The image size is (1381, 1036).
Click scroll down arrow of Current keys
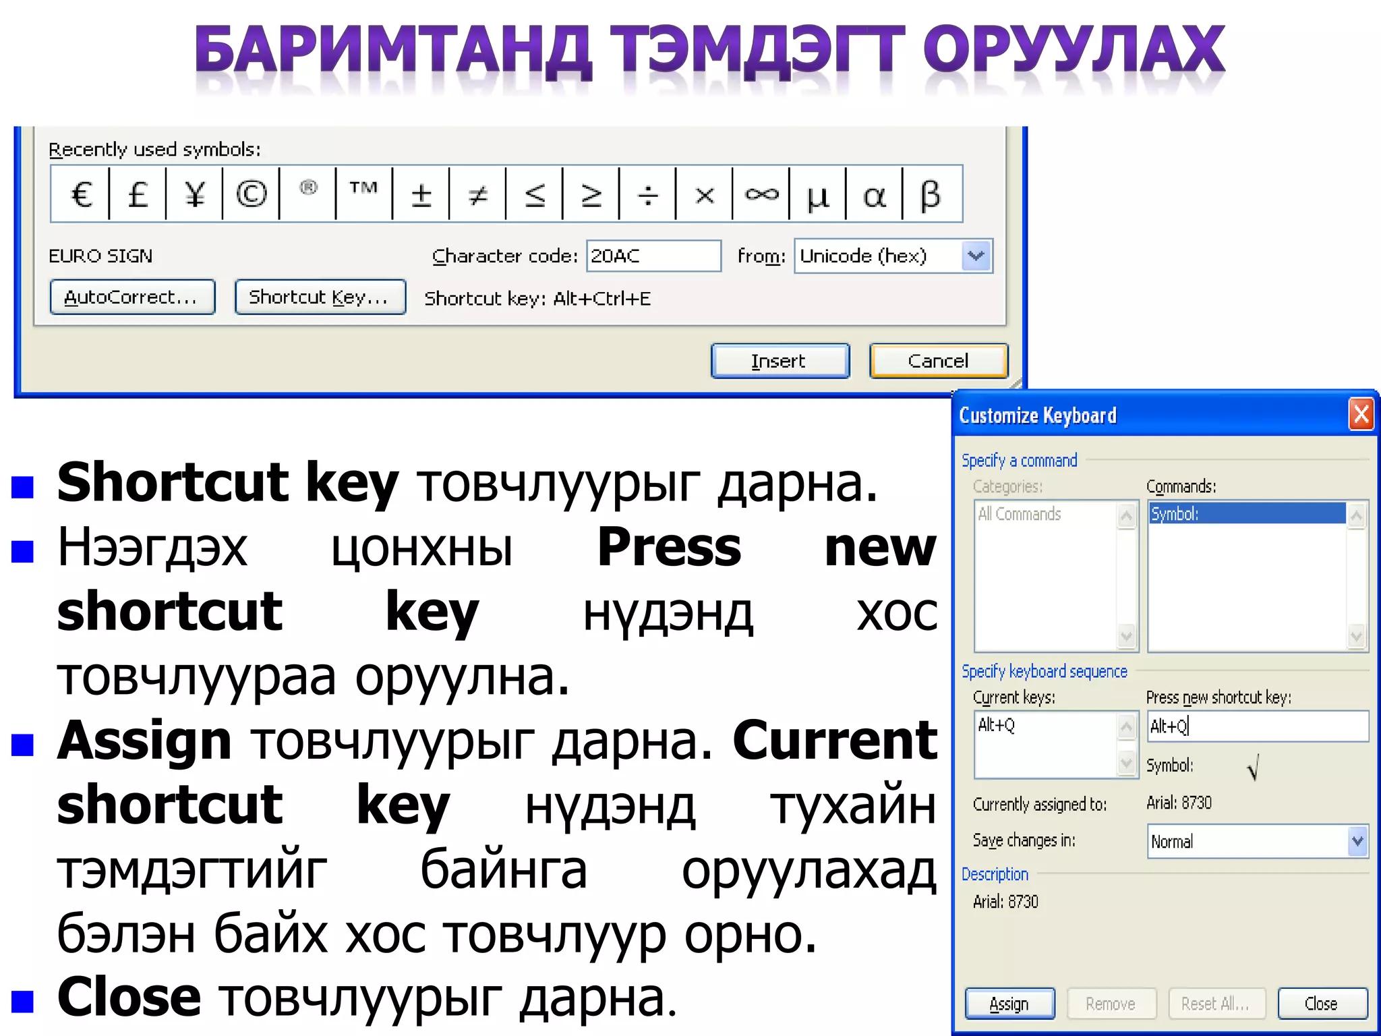coord(1126,763)
